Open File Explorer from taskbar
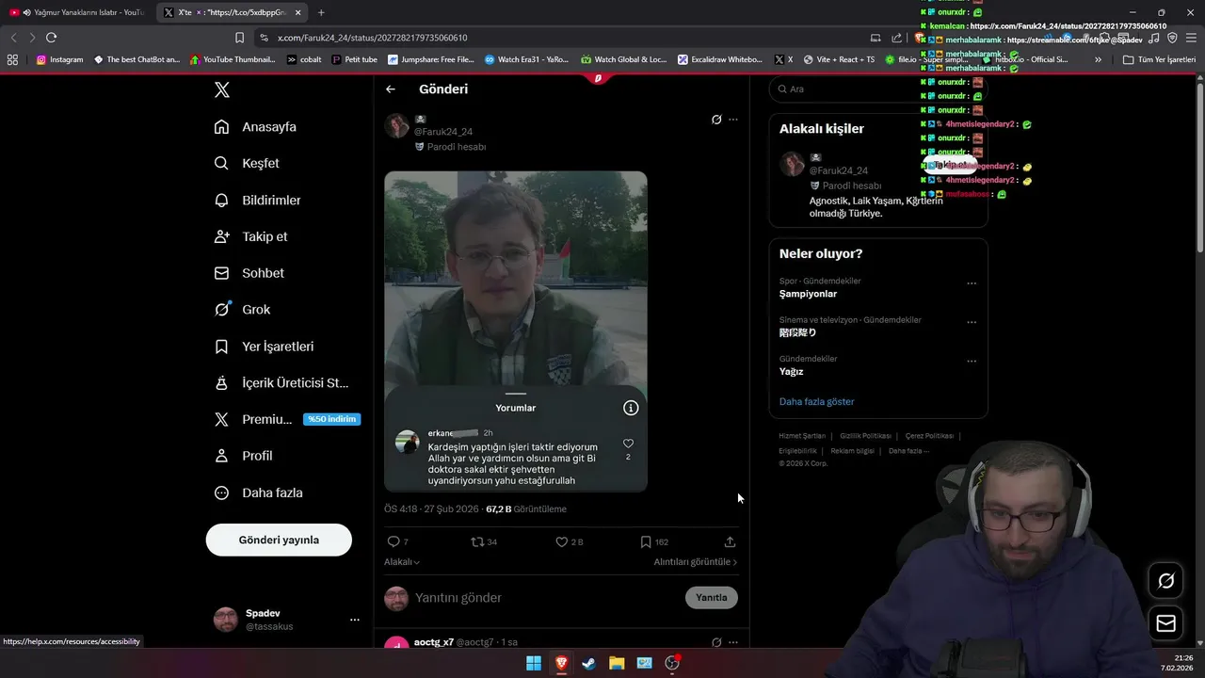 [x=617, y=663]
